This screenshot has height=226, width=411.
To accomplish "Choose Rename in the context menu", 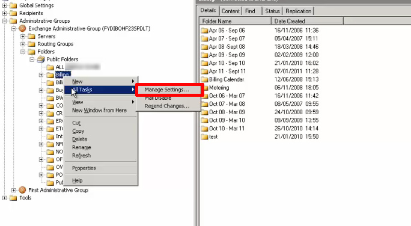I will (x=101, y=147).
